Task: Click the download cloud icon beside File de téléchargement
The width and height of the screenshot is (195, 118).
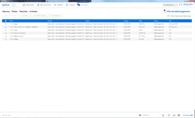Action: 165,11
